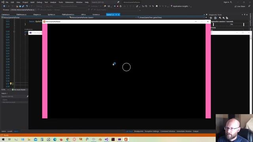Open Diagnostic Tools settings gear icon
The height and width of the screenshot is (142, 253).
point(211,18)
